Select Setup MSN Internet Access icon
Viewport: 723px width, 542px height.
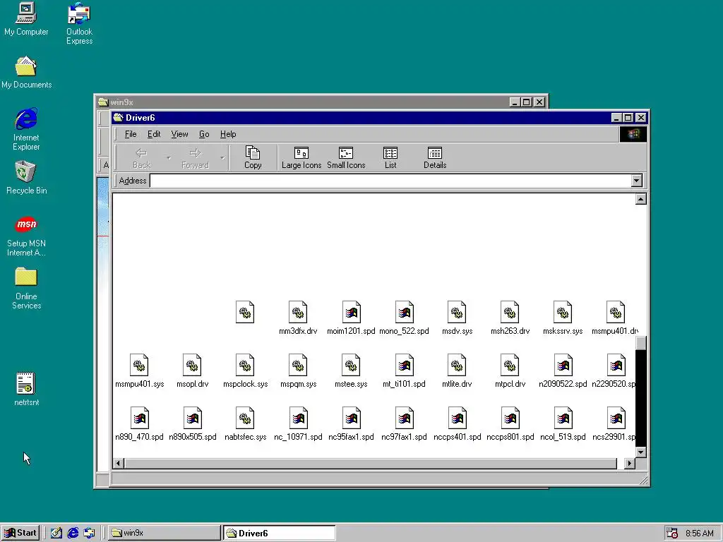(26, 236)
